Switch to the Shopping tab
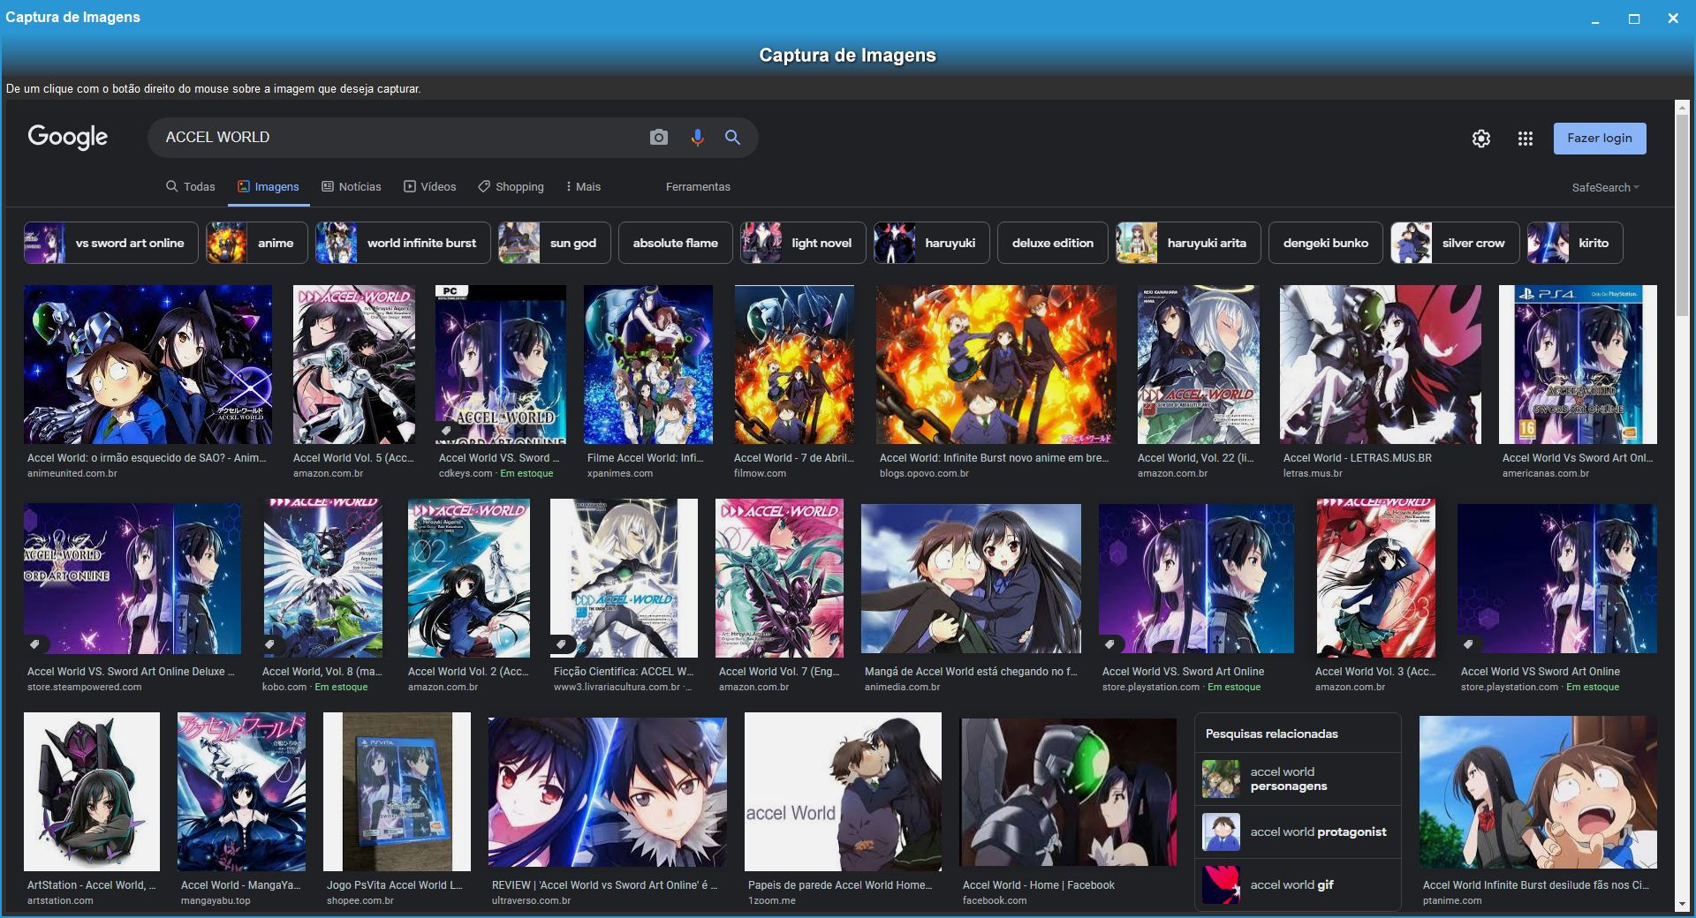Viewport: 1696px width, 918px height. [x=511, y=187]
